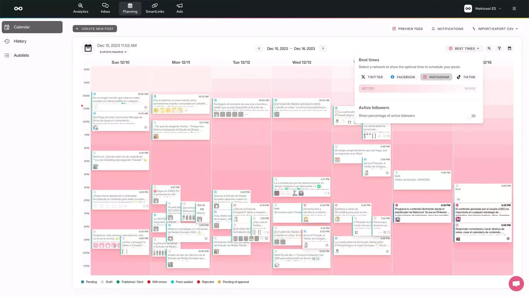Open the Inbox section
The height and width of the screenshot is (297, 529).
[x=105, y=8]
